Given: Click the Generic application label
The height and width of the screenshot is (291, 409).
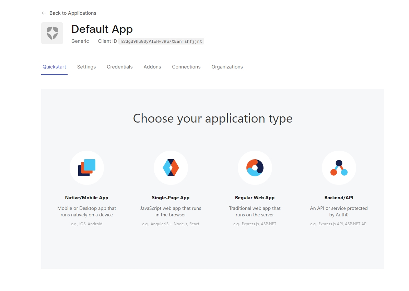Looking at the screenshot, I should (x=80, y=41).
